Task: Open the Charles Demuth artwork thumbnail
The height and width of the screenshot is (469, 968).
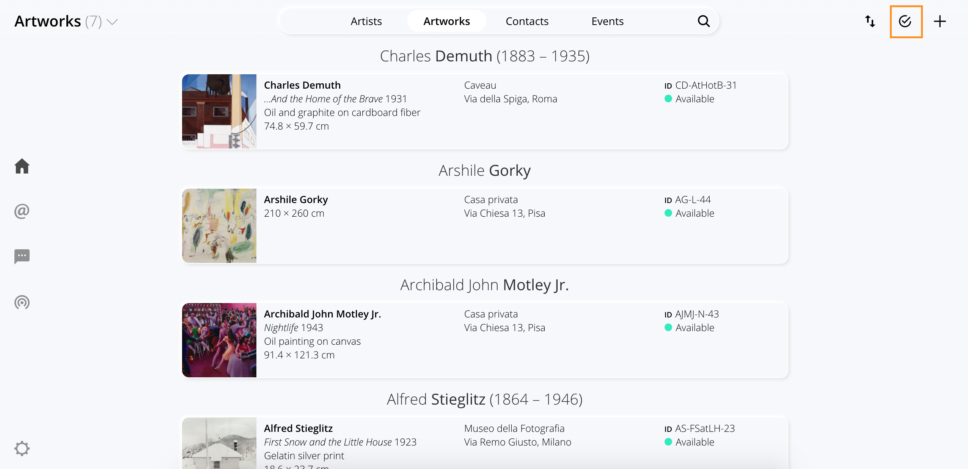Action: pyautogui.click(x=219, y=111)
